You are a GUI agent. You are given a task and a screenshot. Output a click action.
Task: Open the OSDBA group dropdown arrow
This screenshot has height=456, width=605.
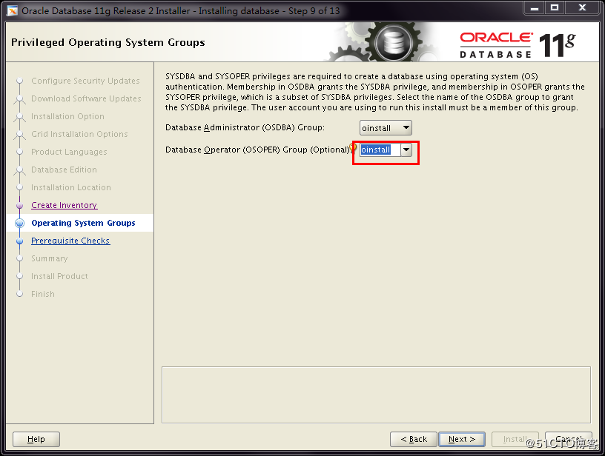pos(406,127)
